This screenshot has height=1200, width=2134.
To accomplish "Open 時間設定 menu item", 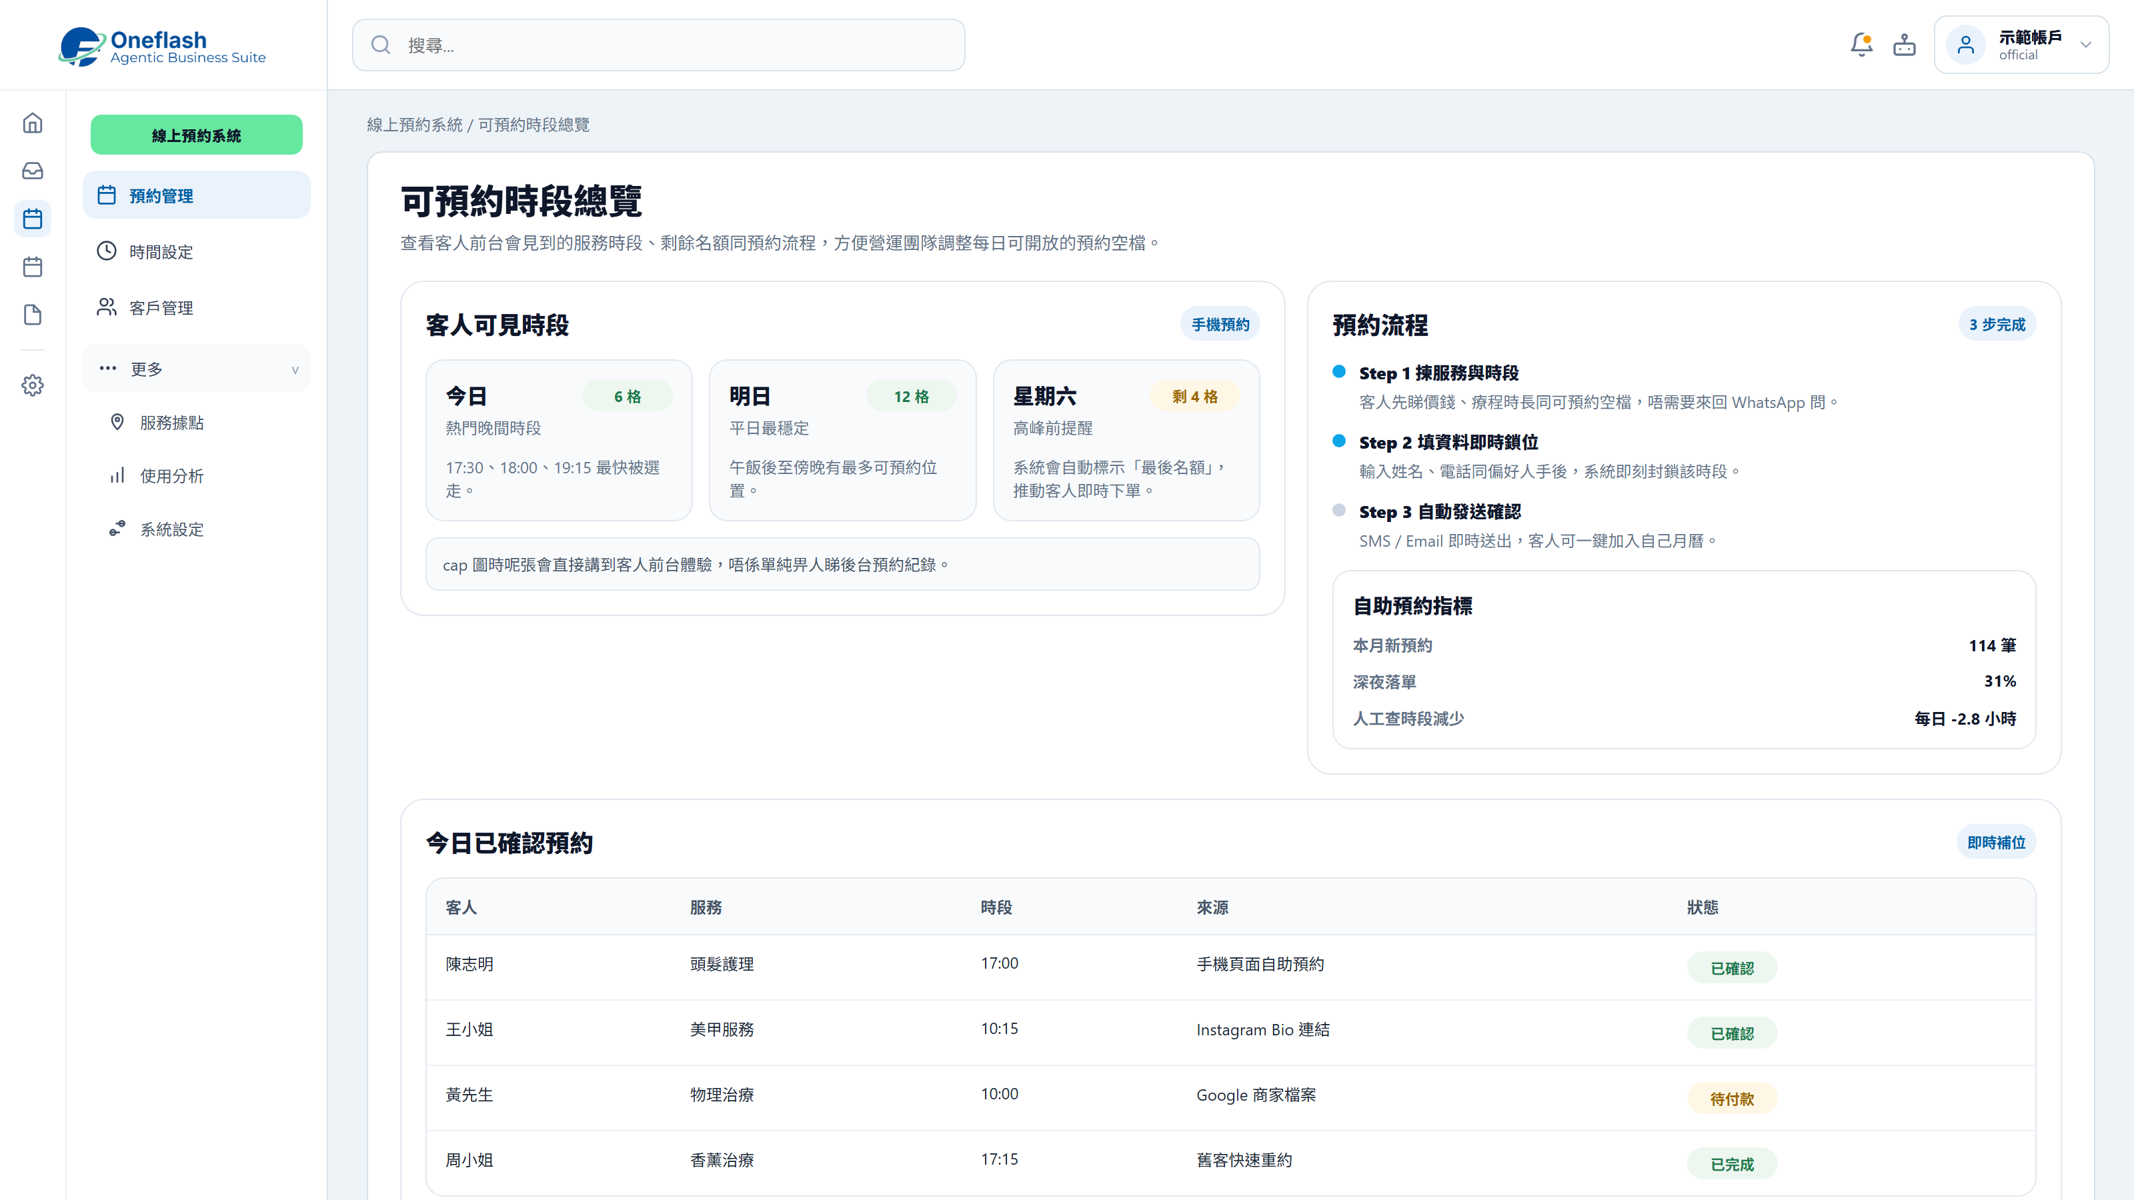I will [196, 252].
